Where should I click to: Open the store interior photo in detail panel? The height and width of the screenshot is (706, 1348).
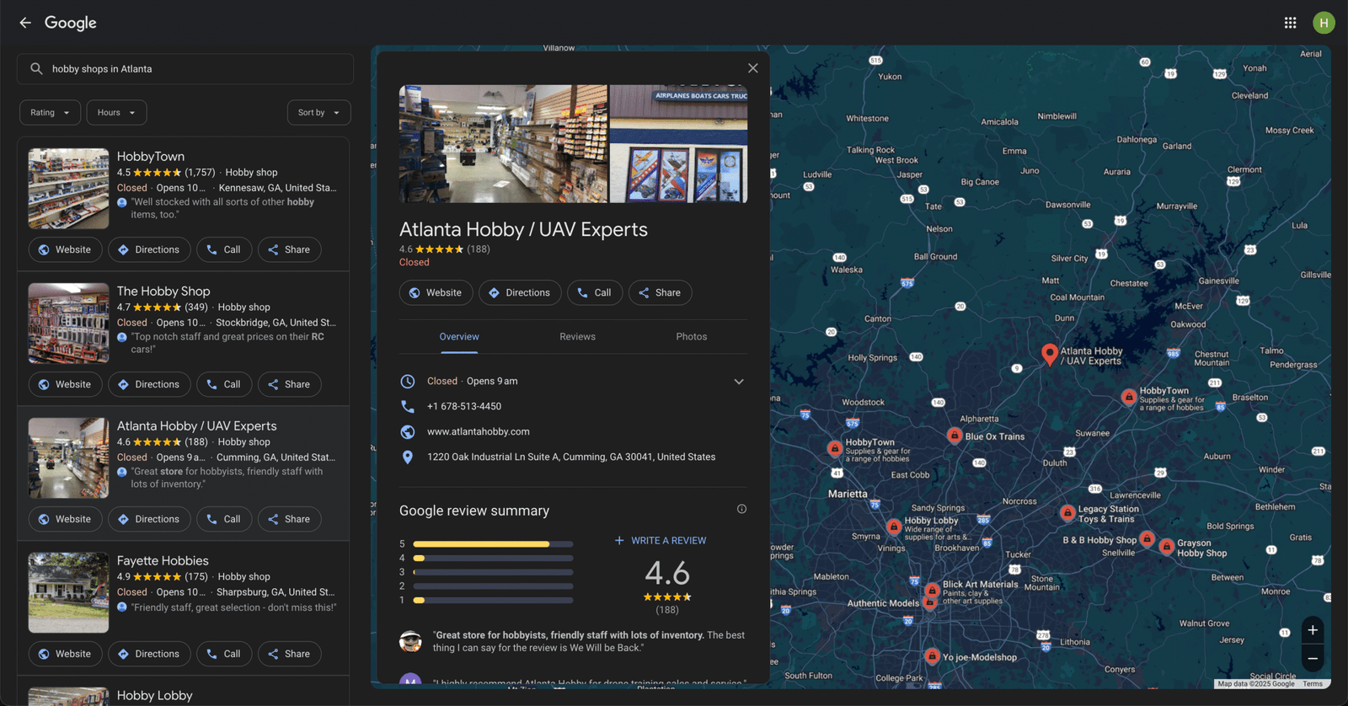(x=503, y=143)
